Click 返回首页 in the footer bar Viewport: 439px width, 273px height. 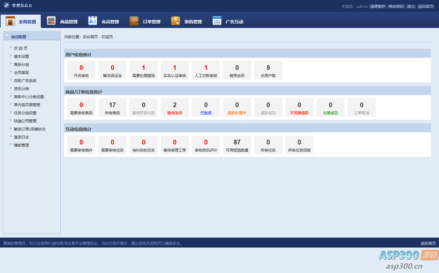pyautogui.click(x=428, y=243)
